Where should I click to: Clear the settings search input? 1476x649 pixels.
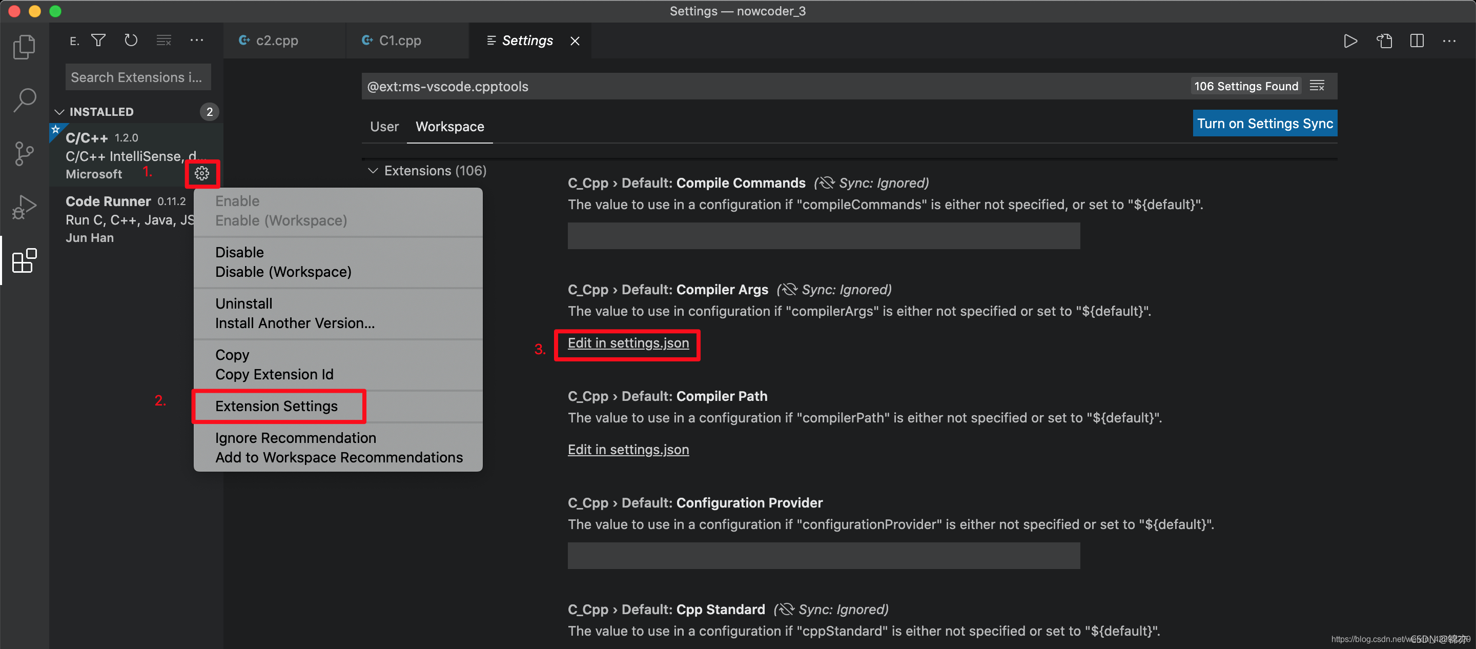[x=1317, y=86]
